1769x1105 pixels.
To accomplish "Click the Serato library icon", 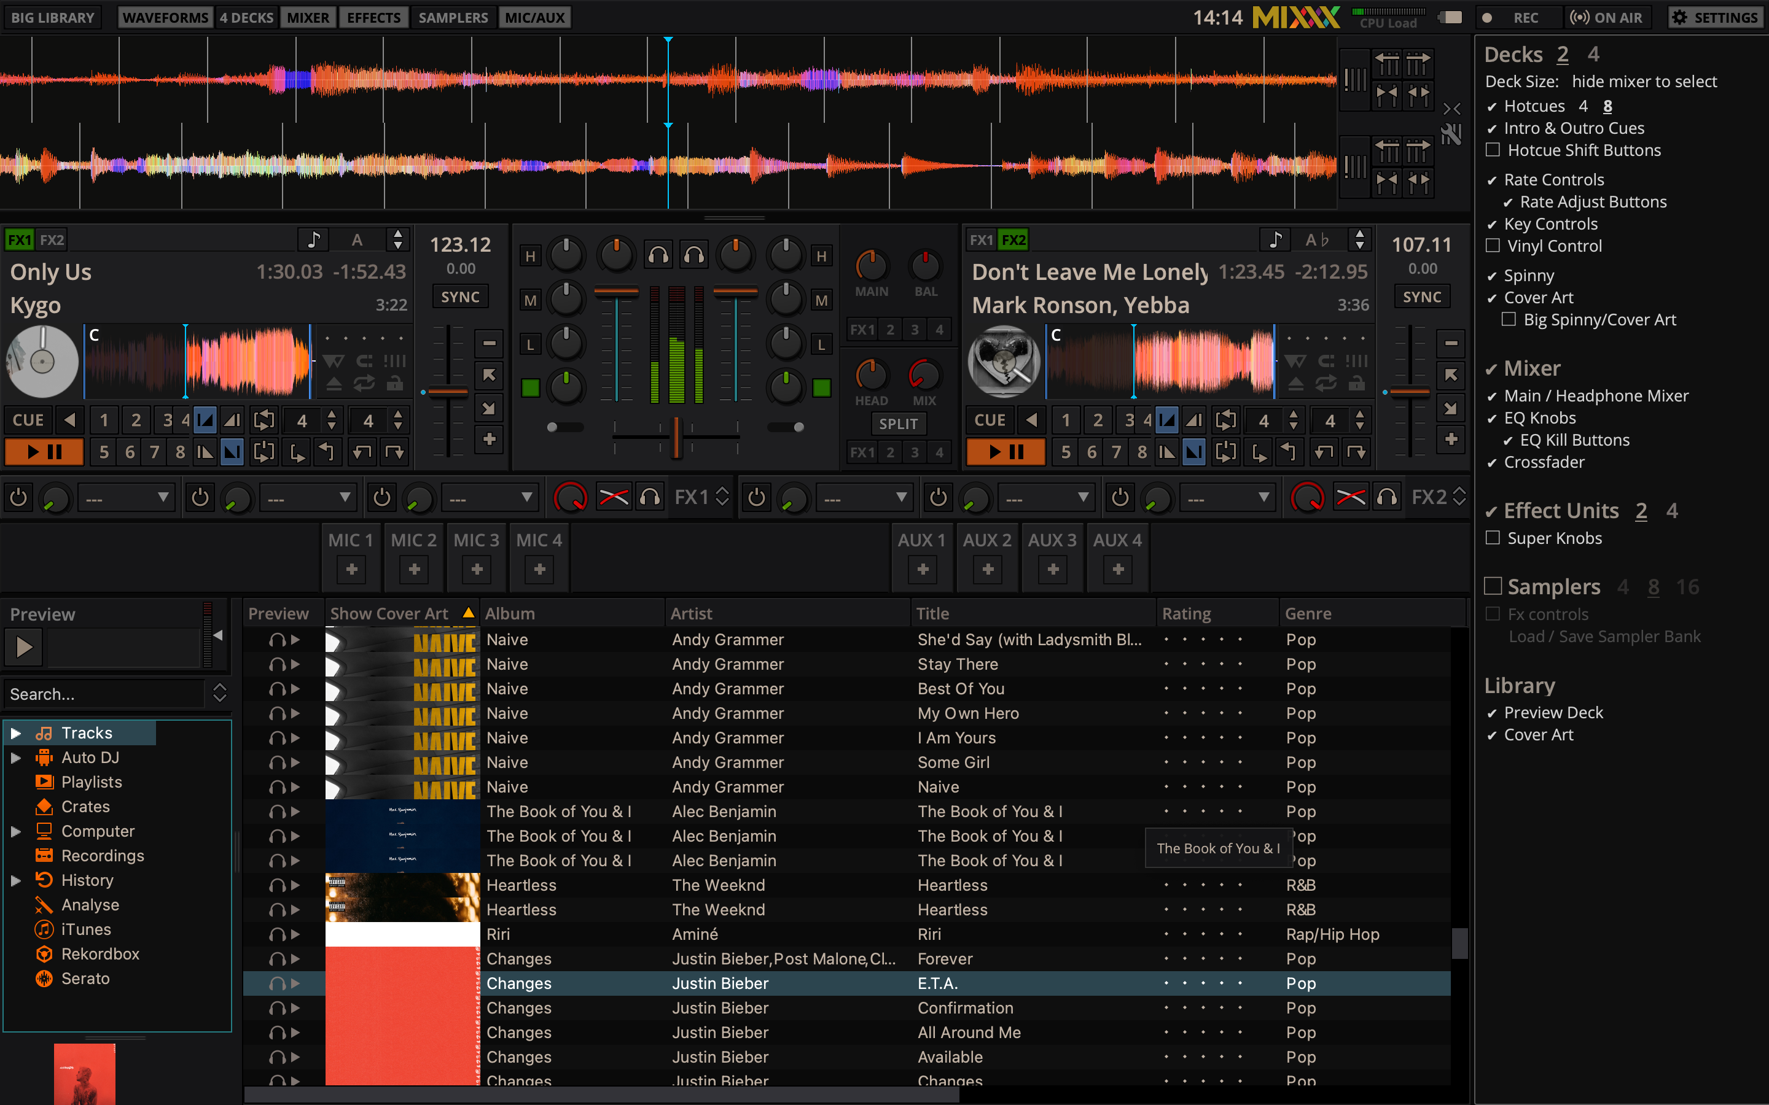I will (x=44, y=979).
